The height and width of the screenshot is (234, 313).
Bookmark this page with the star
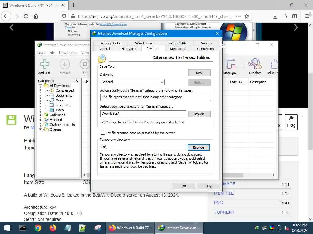[x=247, y=16]
